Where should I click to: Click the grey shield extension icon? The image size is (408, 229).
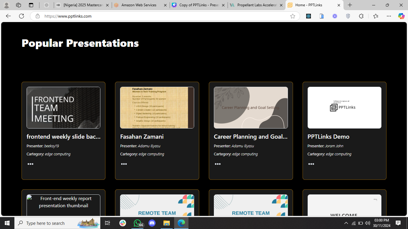pyautogui.click(x=348, y=16)
